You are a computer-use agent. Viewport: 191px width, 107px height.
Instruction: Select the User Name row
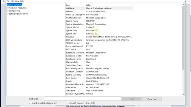pyautogui.click(x=99, y=87)
